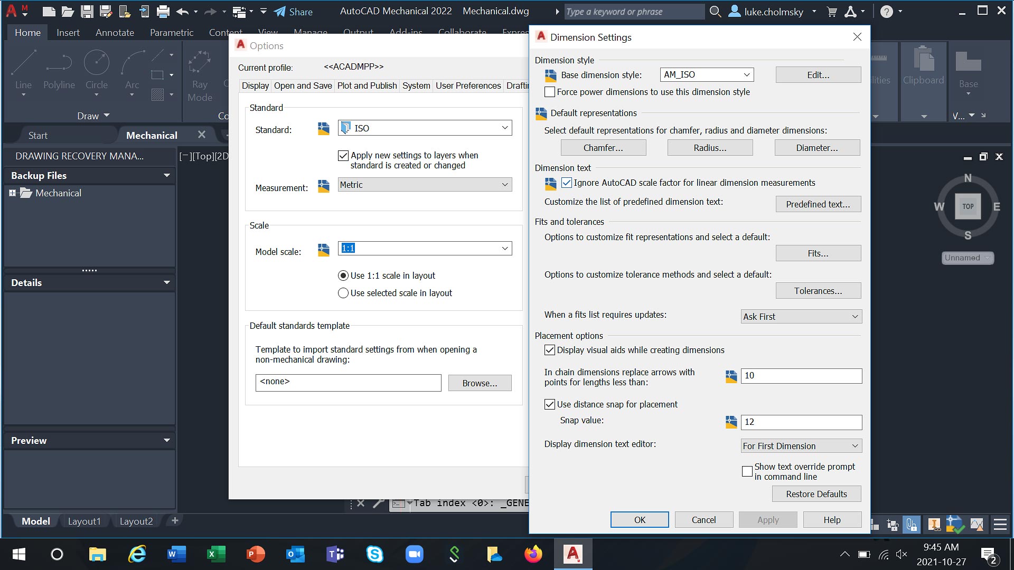Click the Snap value input field
The image size is (1014, 570).
pos(801,422)
